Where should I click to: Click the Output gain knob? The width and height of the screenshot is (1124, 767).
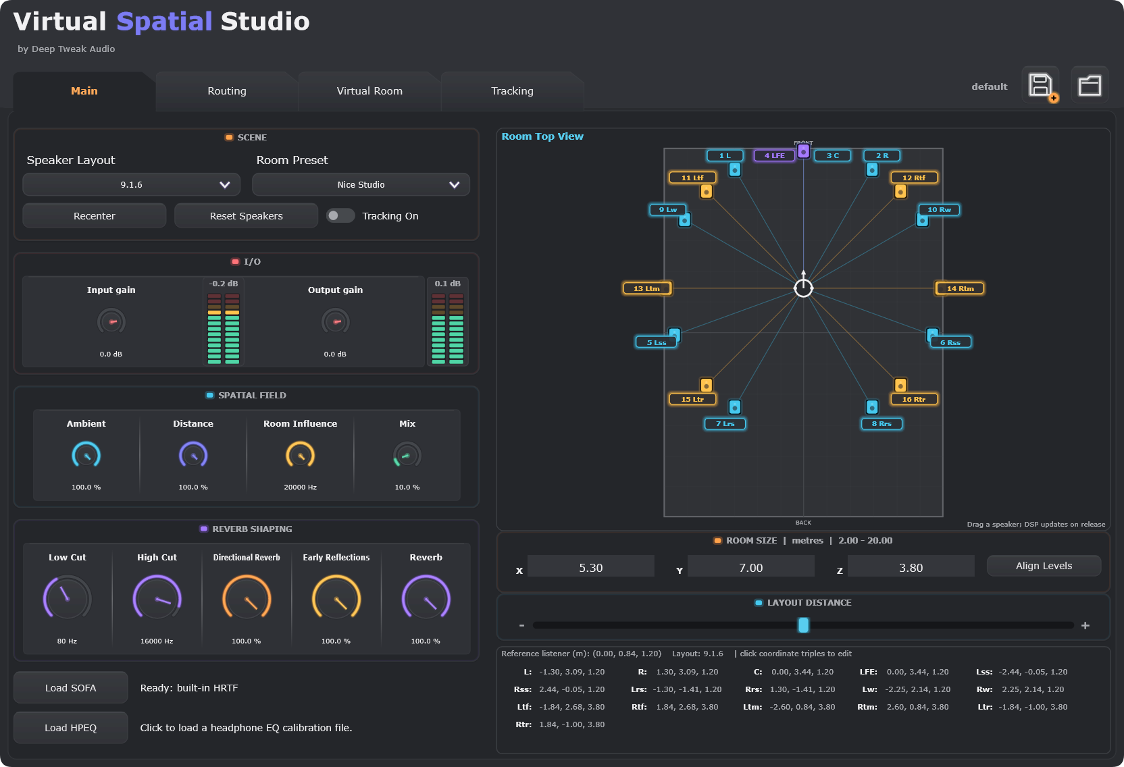click(x=336, y=321)
